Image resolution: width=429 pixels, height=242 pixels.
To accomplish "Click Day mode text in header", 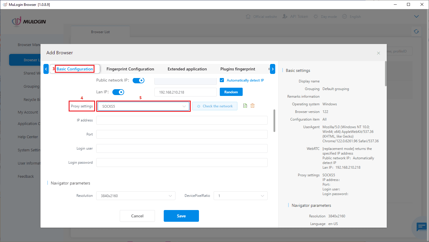I will [x=329, y=17].
